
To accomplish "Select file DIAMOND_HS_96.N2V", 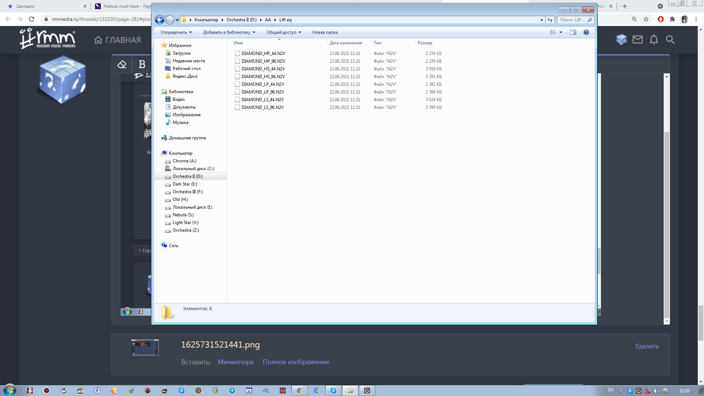I will [263, 77].
